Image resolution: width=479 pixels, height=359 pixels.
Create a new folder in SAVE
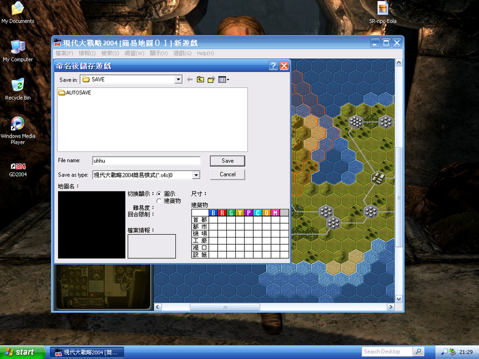[x=211, y=80]
